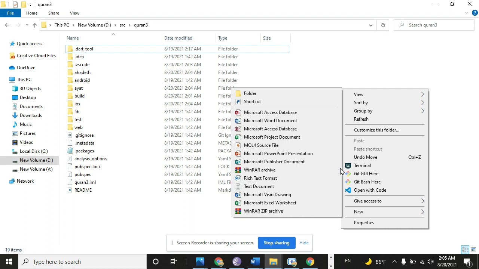Open Task View on taskbar
479x269 pixels.
pos(173,262)
